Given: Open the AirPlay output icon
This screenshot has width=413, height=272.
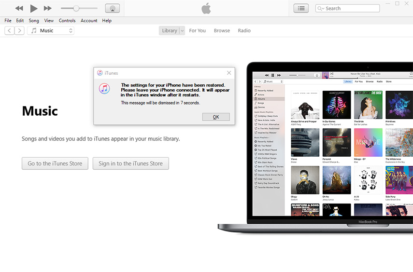Looking at the screenshot, I should (112, 8).
